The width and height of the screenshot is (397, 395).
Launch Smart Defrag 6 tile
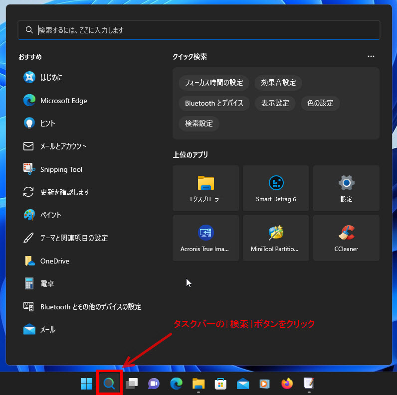[276, 188]
